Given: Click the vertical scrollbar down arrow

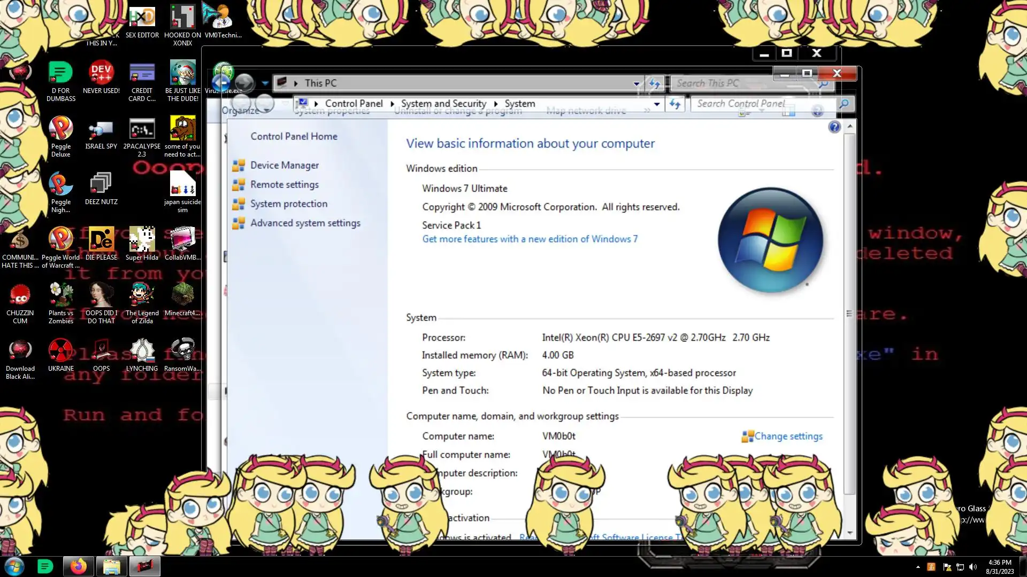Looking at the screenshot, I should tap(850, 533).
